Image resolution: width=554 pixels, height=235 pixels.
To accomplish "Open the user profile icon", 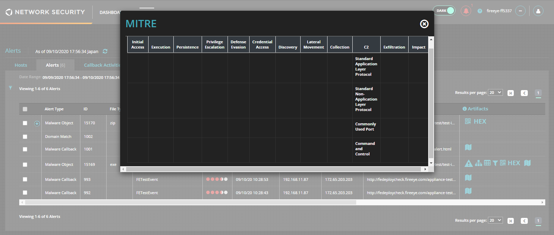I will pos(538,11).
